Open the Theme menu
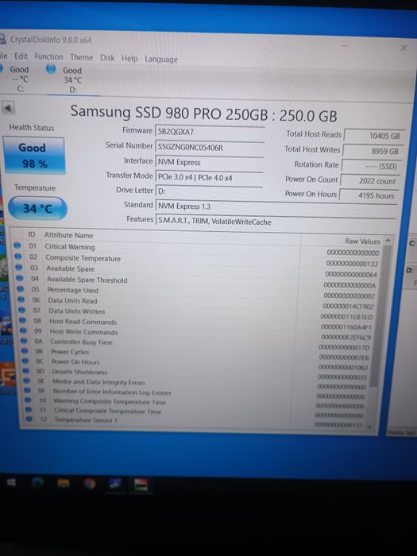This screenshot has width=417, height=556. [x=81, y=57]
